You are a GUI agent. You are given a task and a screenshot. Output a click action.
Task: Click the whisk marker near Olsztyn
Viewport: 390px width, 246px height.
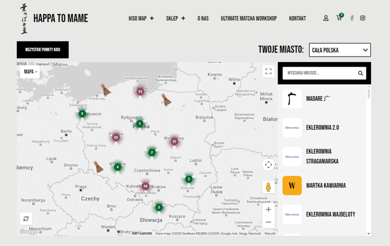pyautogui.click(x=166, y=100)
